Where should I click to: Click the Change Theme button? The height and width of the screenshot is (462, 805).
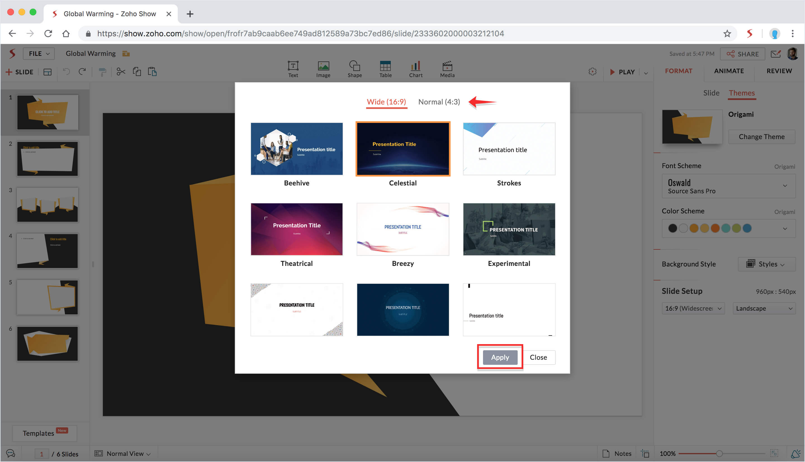[761, 137]
